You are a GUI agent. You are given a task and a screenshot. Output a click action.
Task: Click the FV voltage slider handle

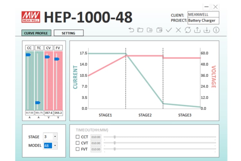(x=57, y=59)
